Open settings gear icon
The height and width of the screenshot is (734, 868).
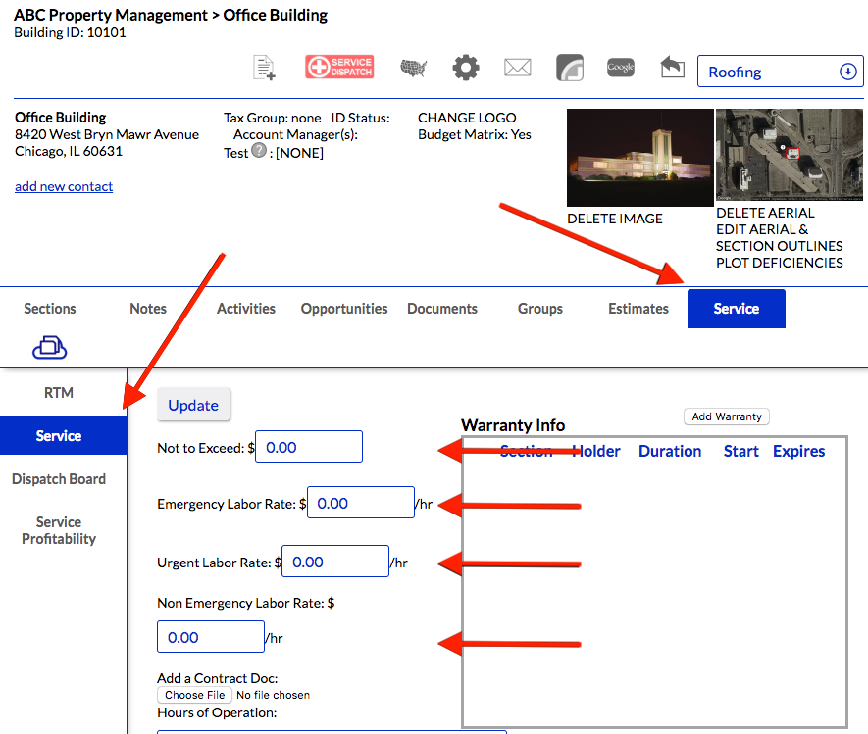tap(466, 68)
